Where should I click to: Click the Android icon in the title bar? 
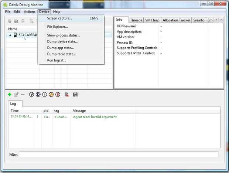pyautogui.click(x=6, y=5)
